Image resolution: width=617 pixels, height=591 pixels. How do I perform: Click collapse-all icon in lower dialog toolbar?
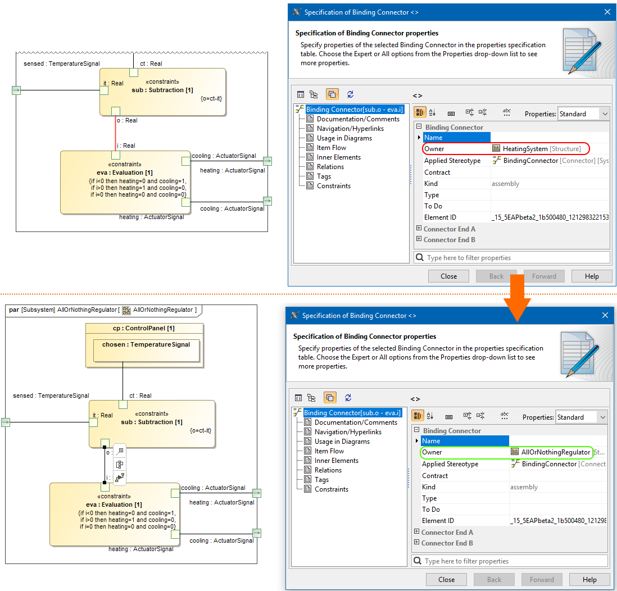click(x=480, y=416)
